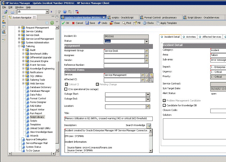Open the Window menu
The width and height of the screenshot is (226, 162).
point(19,7)
